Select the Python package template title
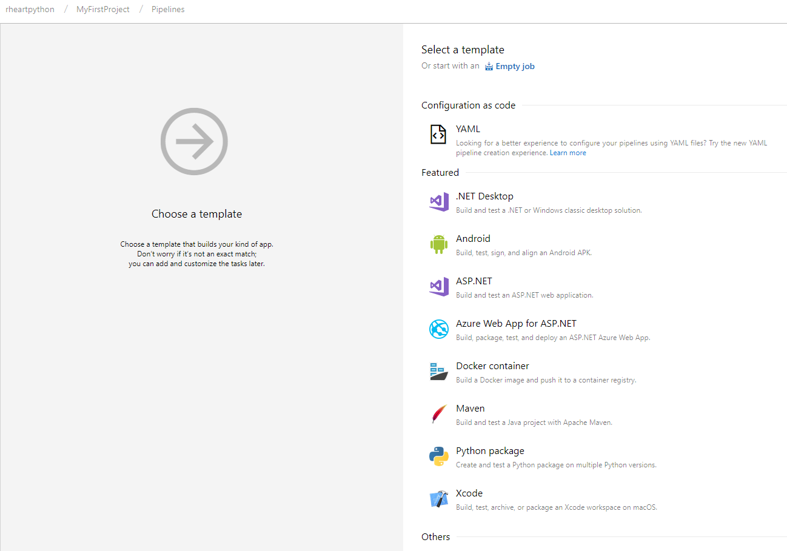 [x=490, y=451]
